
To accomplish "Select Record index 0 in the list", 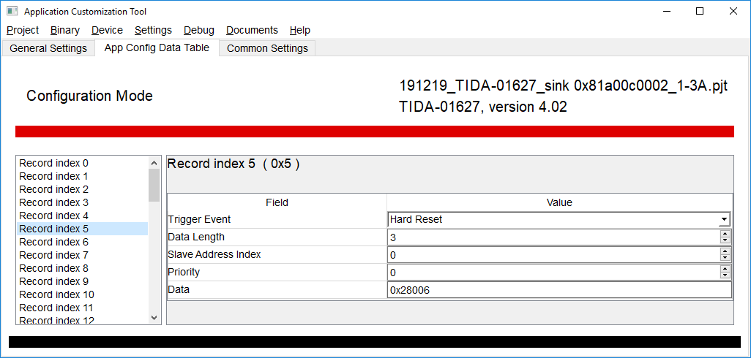I will 83,163.
